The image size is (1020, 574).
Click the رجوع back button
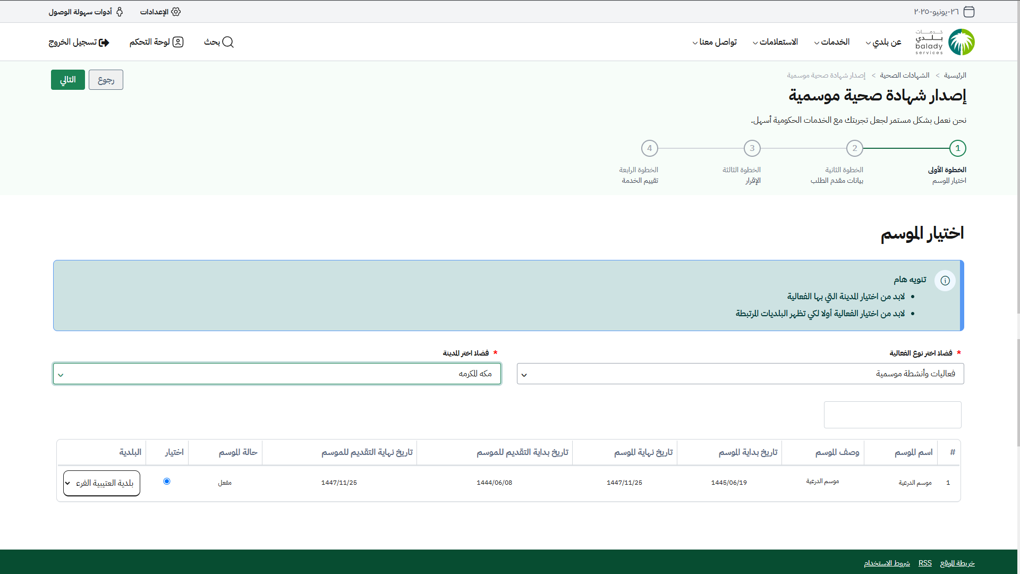point(106,80)
